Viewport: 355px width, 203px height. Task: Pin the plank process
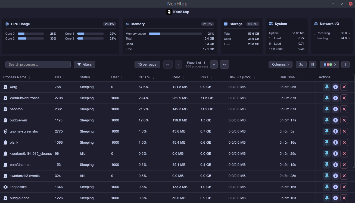[x=327, y=143]
